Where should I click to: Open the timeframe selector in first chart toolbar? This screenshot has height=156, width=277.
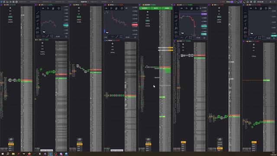[x=43, y=8]
